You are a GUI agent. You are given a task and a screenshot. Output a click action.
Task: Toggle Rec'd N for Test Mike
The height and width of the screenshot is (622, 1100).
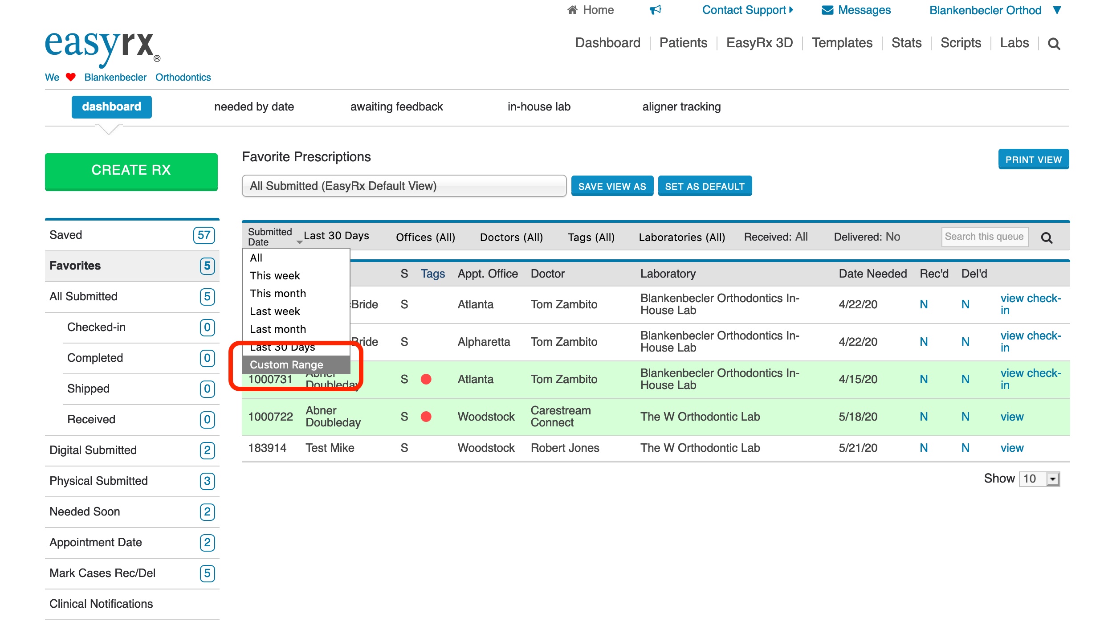pos(924,448)
